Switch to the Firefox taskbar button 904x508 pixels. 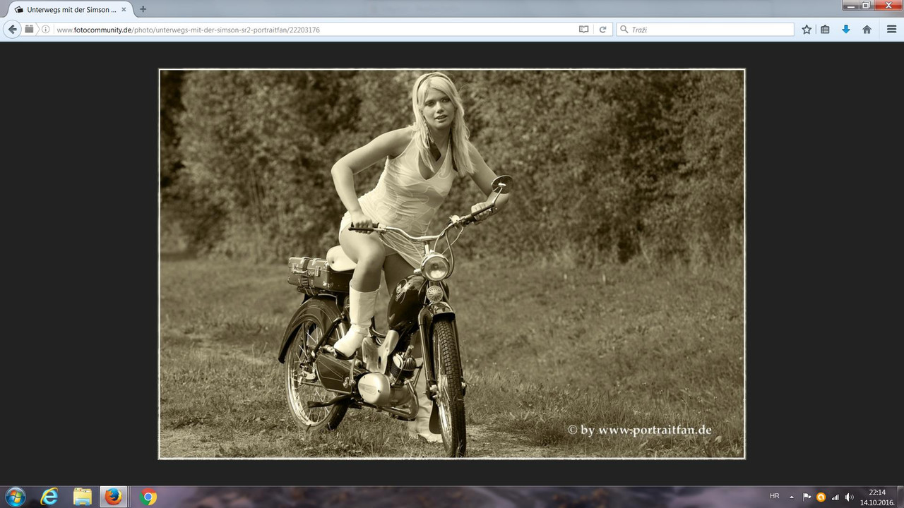[x=113, y=497]
